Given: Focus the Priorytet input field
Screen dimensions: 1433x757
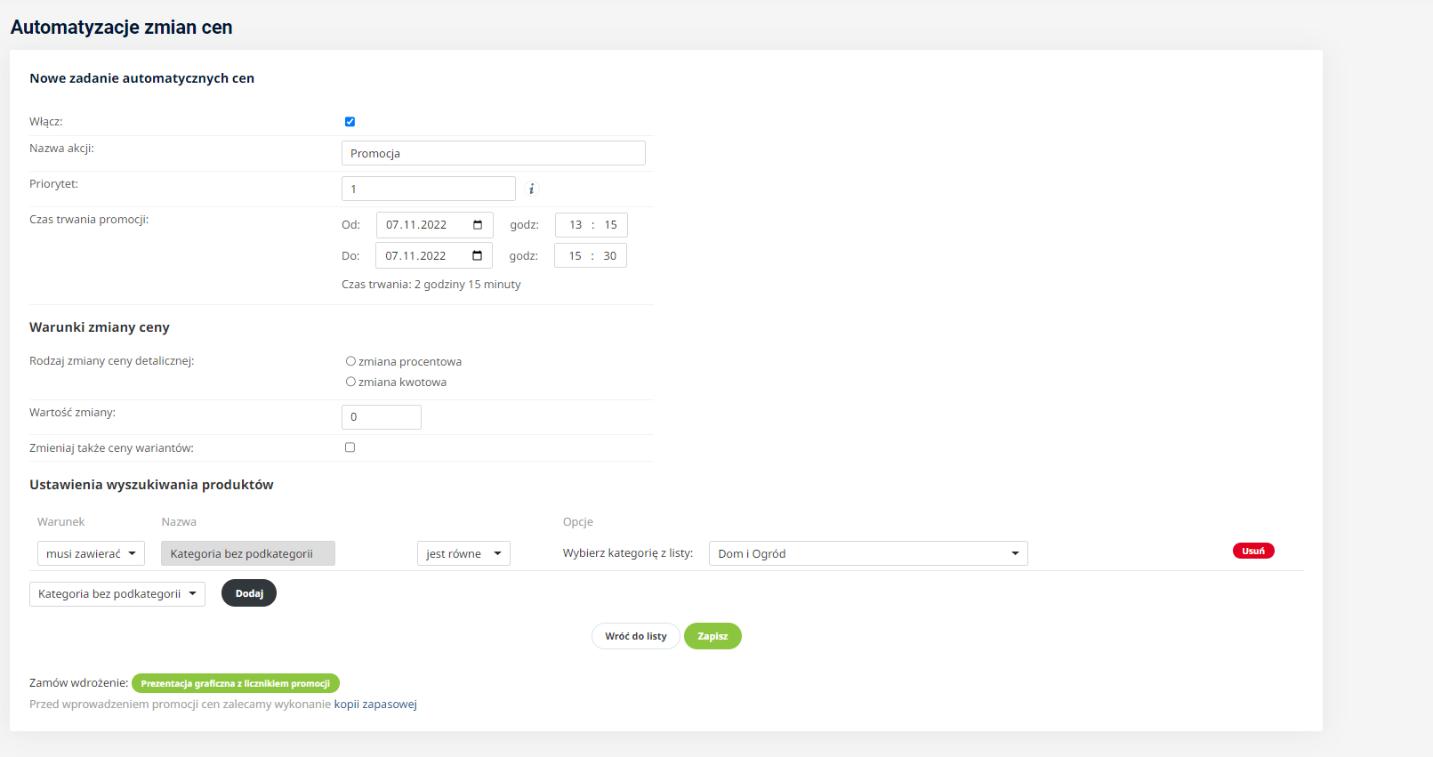Looking at the screenshot, I should click(428, 189).
